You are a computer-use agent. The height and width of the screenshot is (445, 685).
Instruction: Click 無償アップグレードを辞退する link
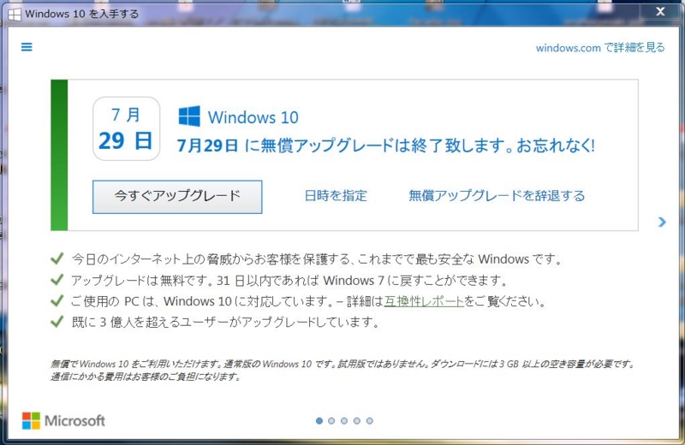pos(497,196)
